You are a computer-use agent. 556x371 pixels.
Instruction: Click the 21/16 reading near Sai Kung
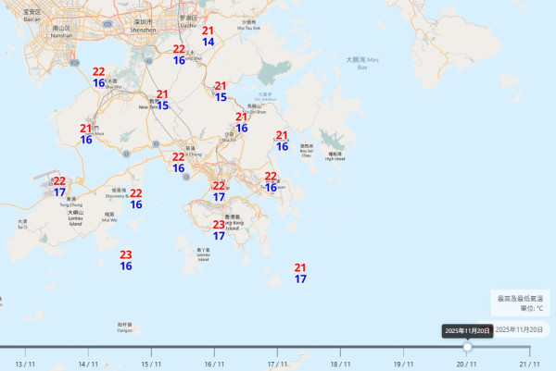coord(282,141)
